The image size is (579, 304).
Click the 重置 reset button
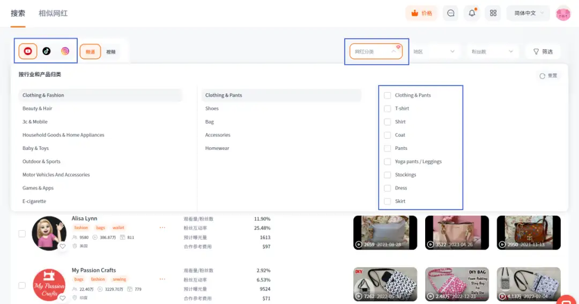548,75
